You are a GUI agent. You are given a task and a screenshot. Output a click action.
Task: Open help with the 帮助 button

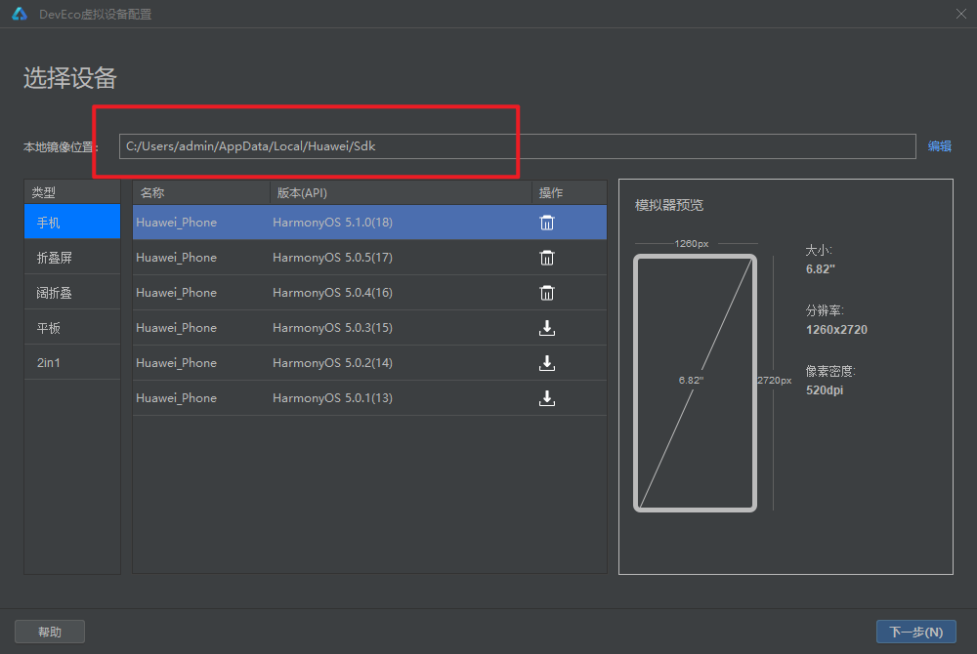click(50, 632)
